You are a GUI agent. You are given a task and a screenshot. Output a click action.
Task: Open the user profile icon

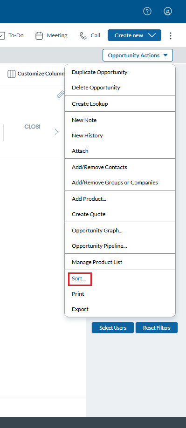168,11
